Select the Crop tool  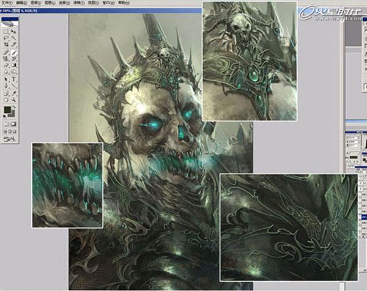[x=6, y=44]
